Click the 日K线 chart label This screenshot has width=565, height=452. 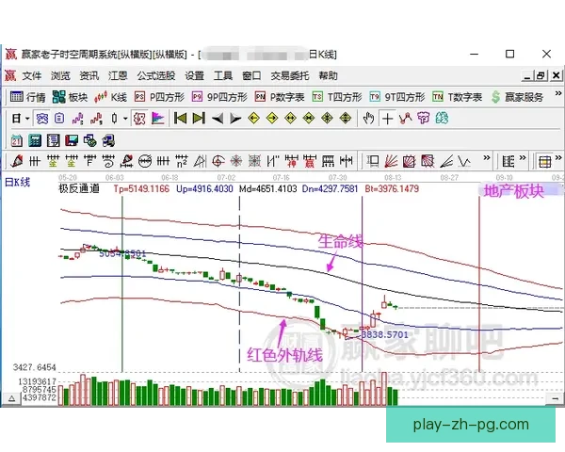17,183
